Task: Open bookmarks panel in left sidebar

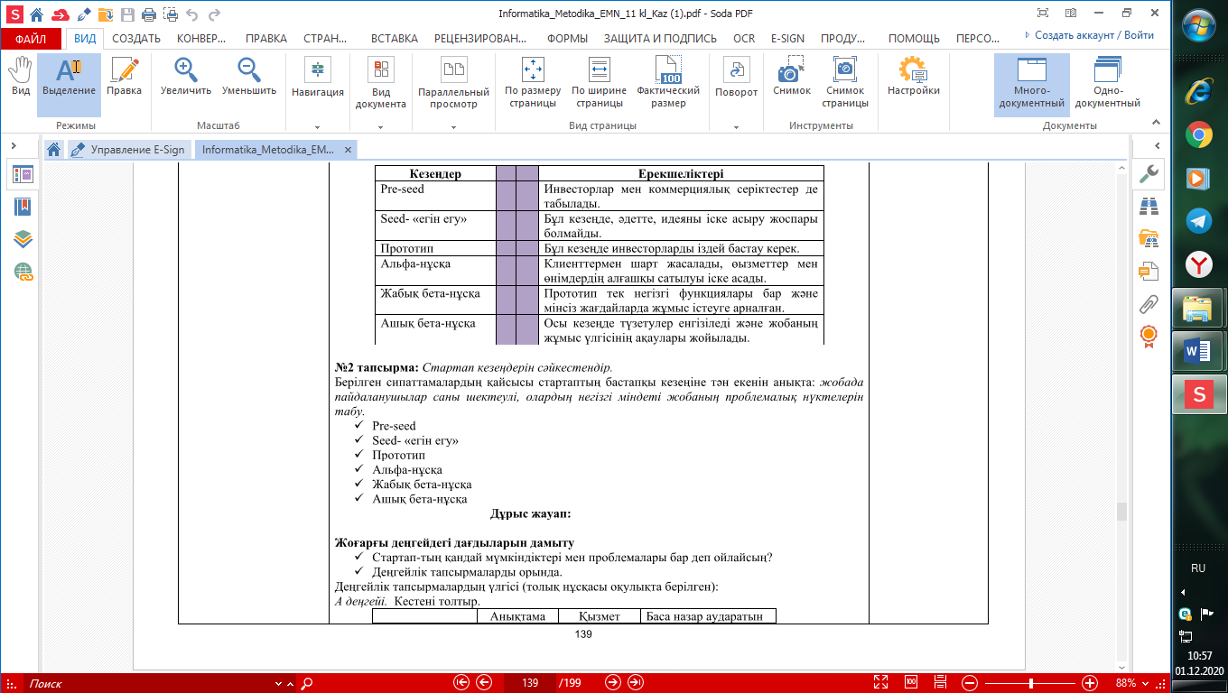Action: [23, 207]
